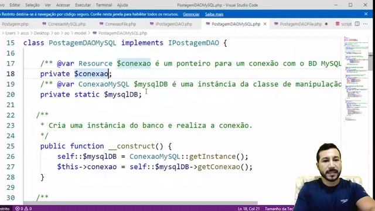Image resolution: width=375 pixels, height=211 pixels.
Task: Click the PostagemDAOMySQL.php breadcrumb
Action: pos(122,33)
